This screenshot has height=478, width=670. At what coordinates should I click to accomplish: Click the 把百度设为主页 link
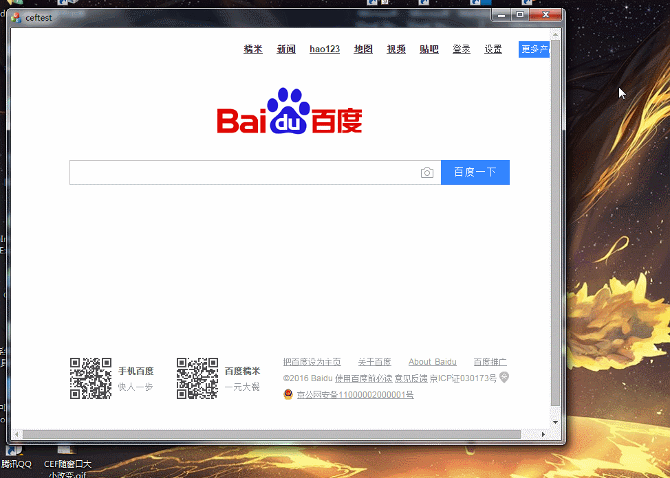(x=312, y=362)
